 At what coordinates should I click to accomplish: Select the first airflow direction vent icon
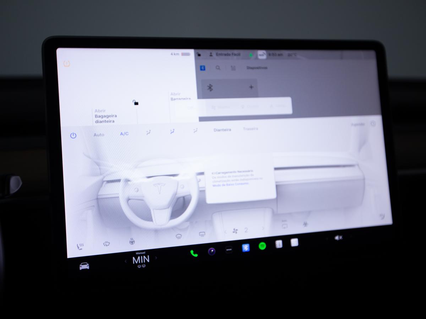[148, 132]
